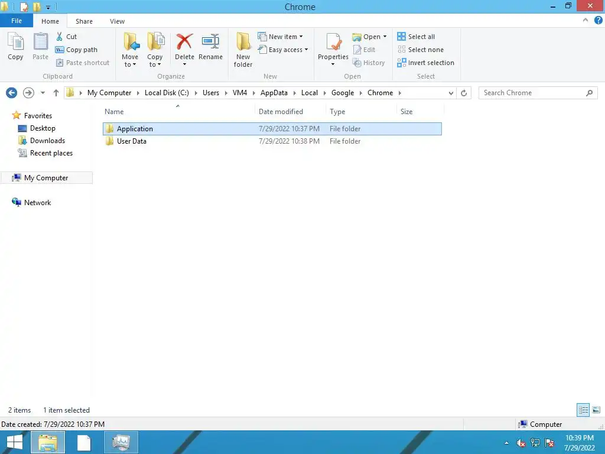Go back with the blue back arrow
Viewport: 605px width, 454px height.
[x=12, y=93]
